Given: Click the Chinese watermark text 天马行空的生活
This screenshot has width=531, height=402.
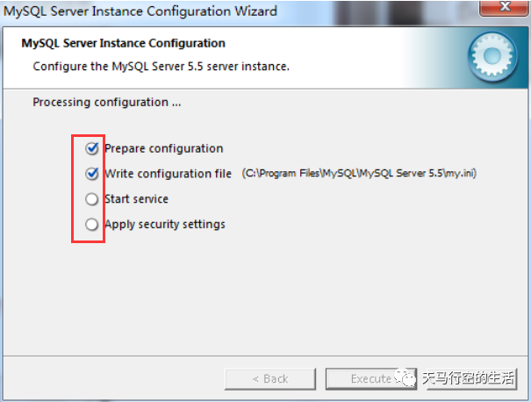Looking at the screenshot, I should (x=469, y=378).
